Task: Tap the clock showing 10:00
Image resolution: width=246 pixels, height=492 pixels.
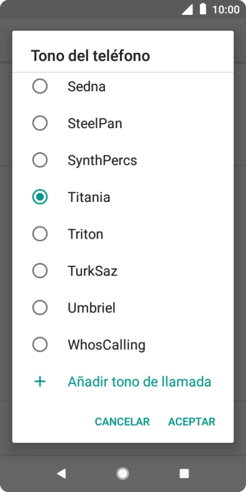Action: pyautogui.click(x=226, y=9)
